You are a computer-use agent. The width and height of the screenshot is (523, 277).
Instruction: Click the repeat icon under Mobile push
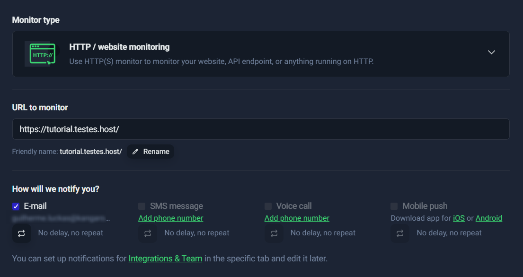pos(400,233)
